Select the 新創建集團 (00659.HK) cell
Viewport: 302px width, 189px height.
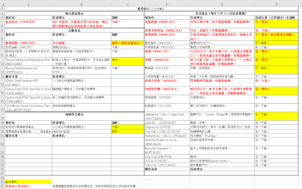[x=167, y=91]
